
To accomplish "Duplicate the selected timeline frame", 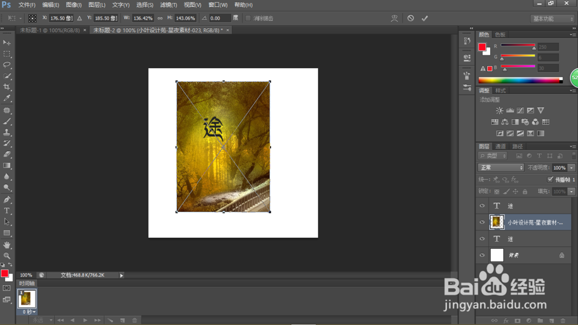I will (x=123, y=320).
